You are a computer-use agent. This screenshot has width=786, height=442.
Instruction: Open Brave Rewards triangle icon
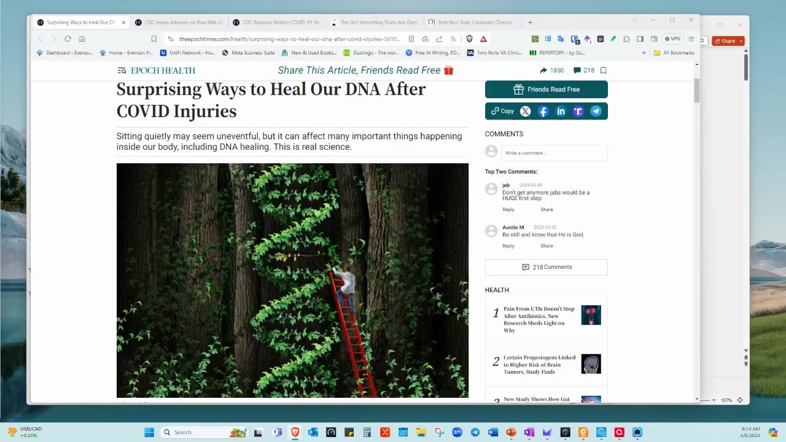[x=483, y=39]
